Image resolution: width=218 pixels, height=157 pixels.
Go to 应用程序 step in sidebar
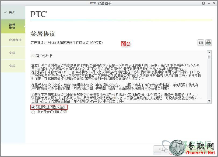pos(13,40)
